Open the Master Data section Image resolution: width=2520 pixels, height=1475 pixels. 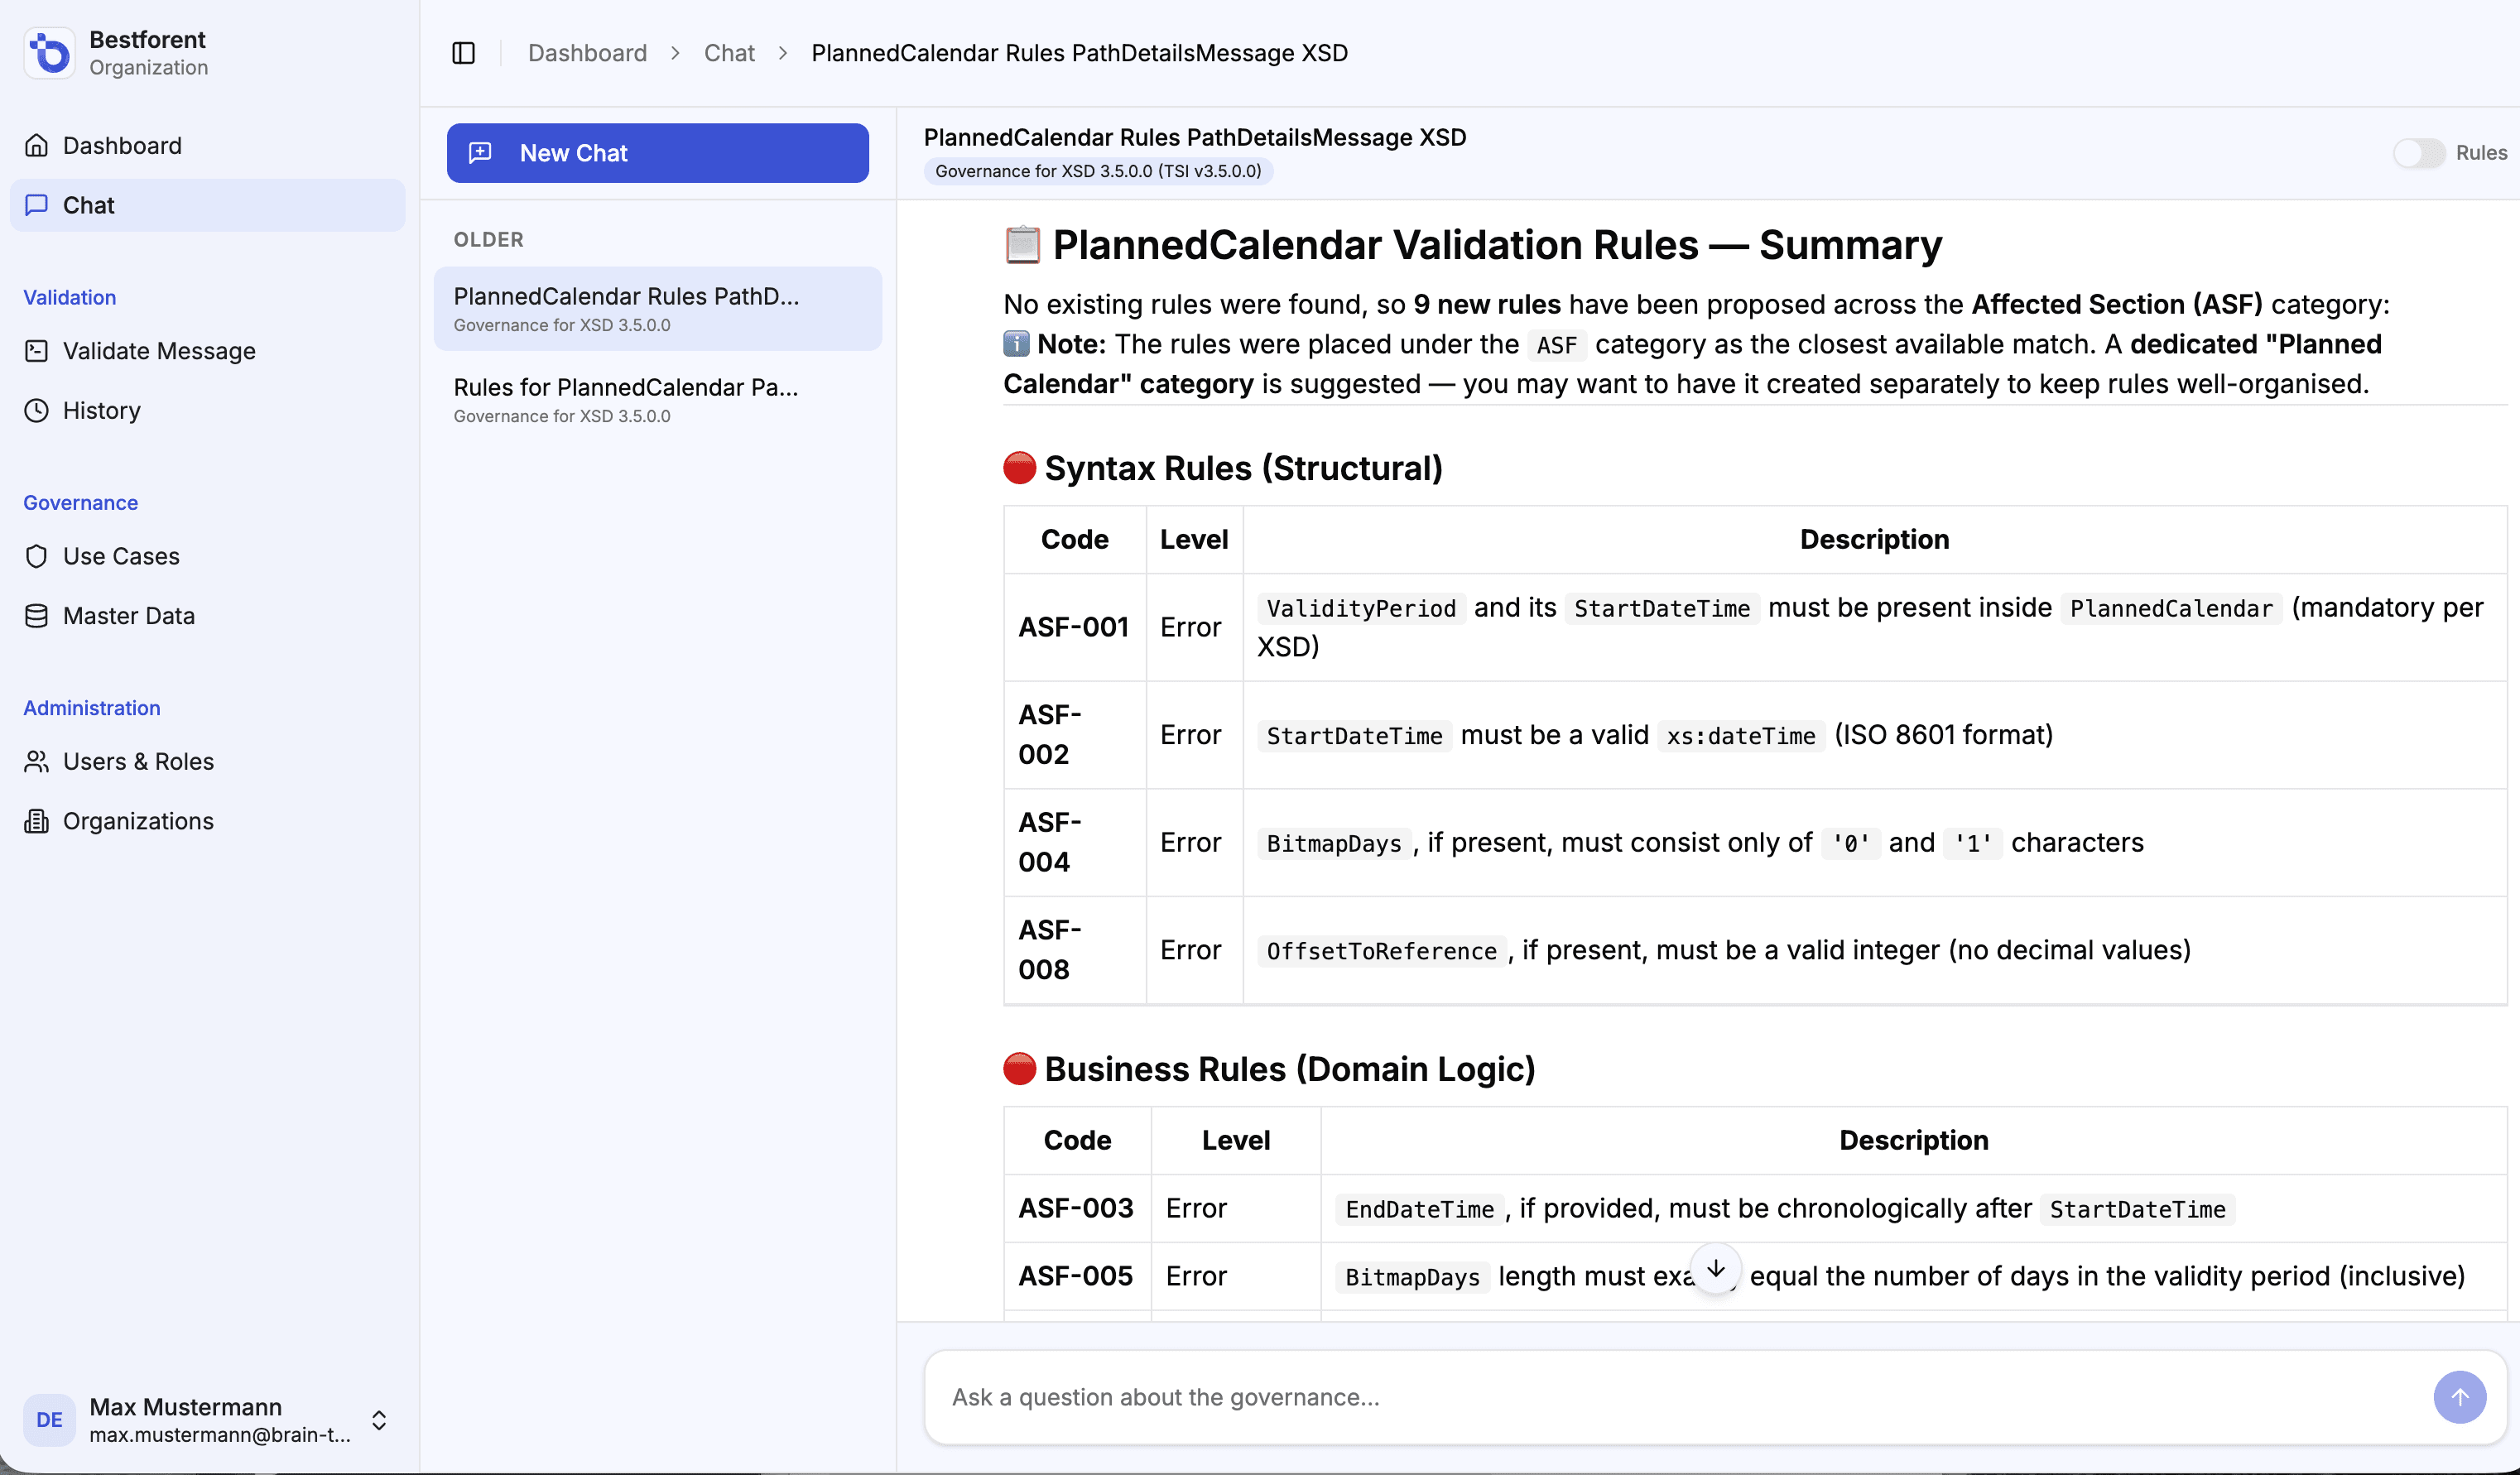tap(128, 616)
